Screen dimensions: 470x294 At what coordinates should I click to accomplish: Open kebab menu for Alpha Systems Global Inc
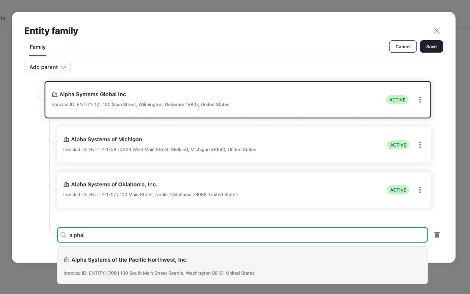420,100
